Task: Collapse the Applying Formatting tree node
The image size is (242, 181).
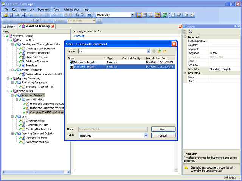Action: [x=8, y=78]
